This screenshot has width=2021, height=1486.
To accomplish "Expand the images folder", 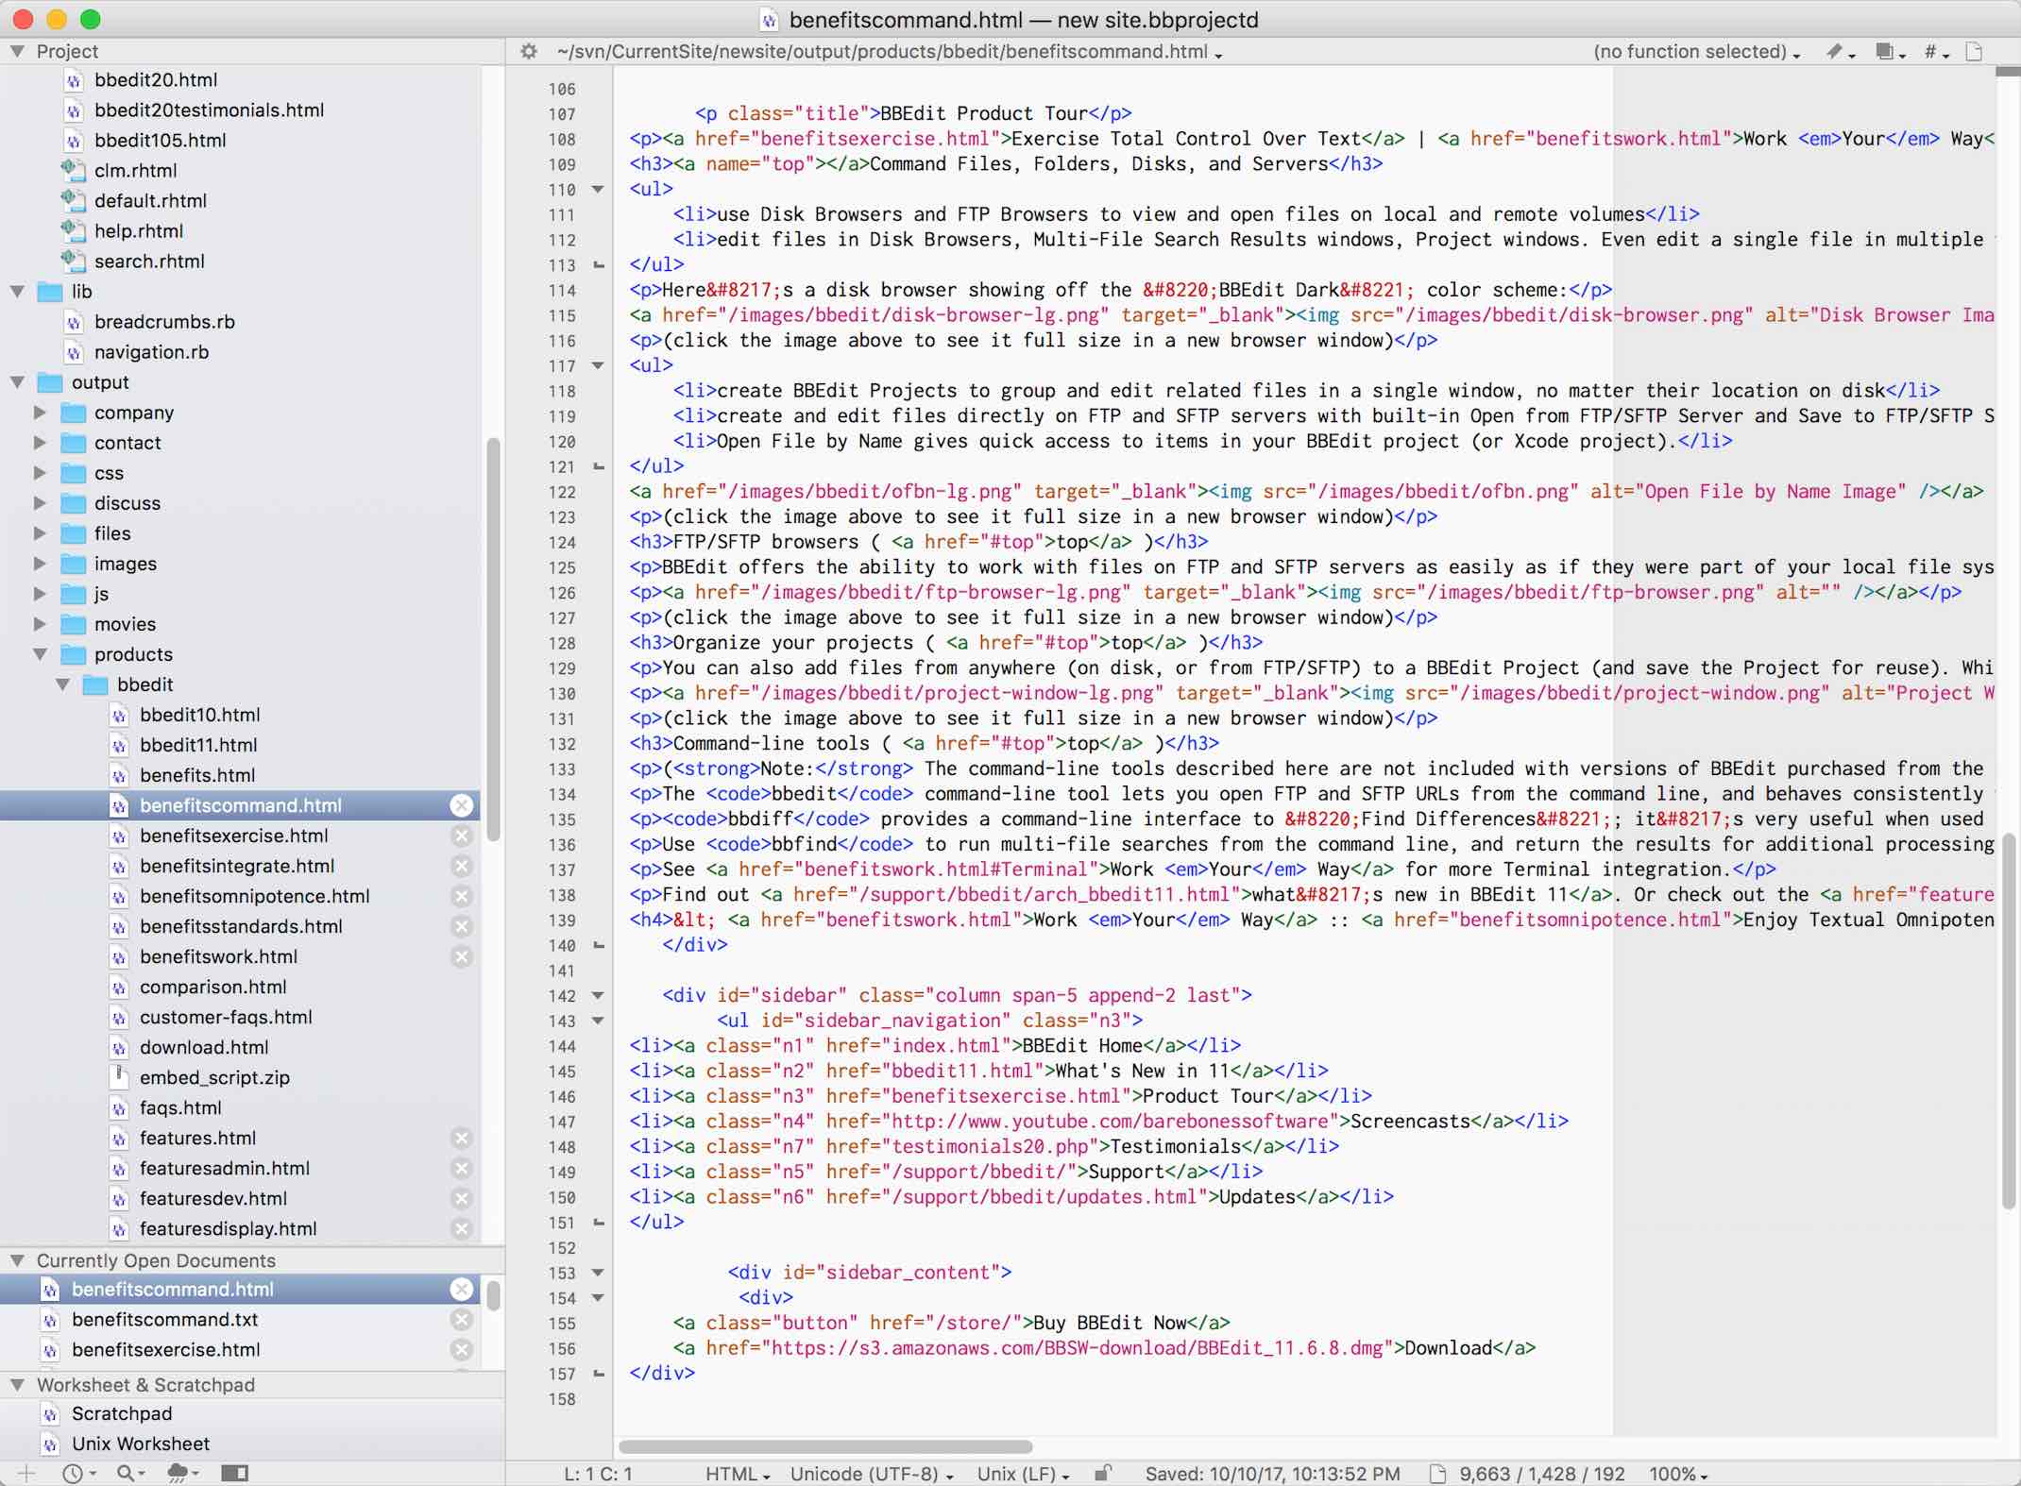I will click(40, 564).
